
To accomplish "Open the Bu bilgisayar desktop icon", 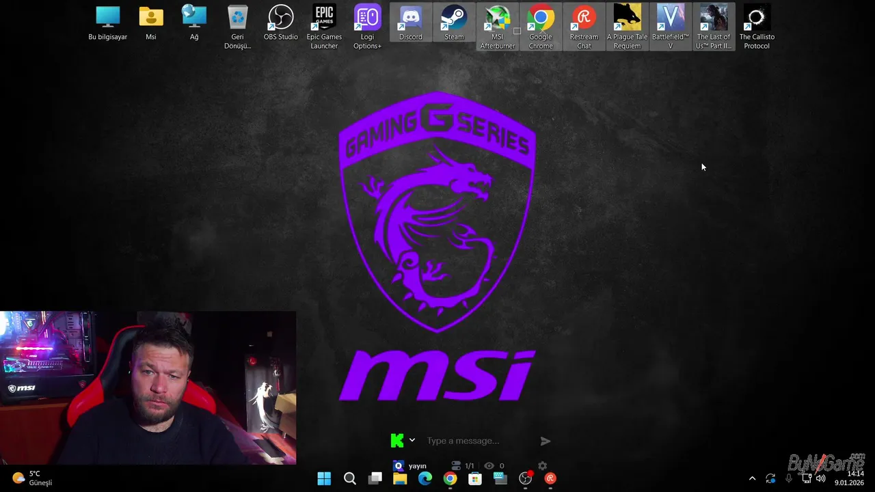I will click(x=107, y=23).
